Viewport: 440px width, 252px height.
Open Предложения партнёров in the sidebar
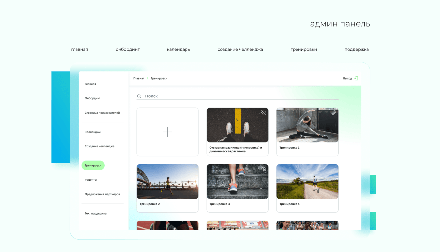[102, 194]
